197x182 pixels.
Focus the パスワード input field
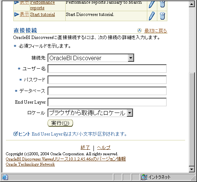(107, 80)
